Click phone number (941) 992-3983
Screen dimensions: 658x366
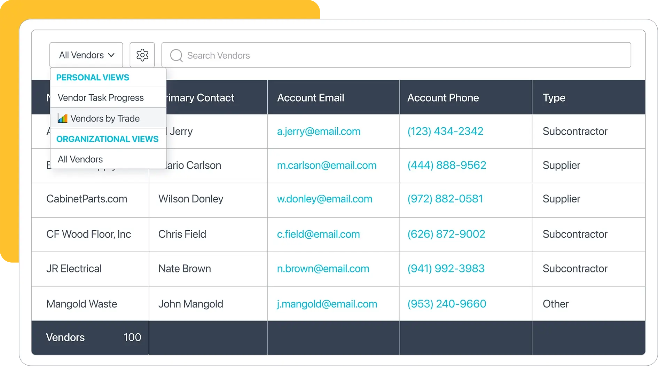(446, 269)
